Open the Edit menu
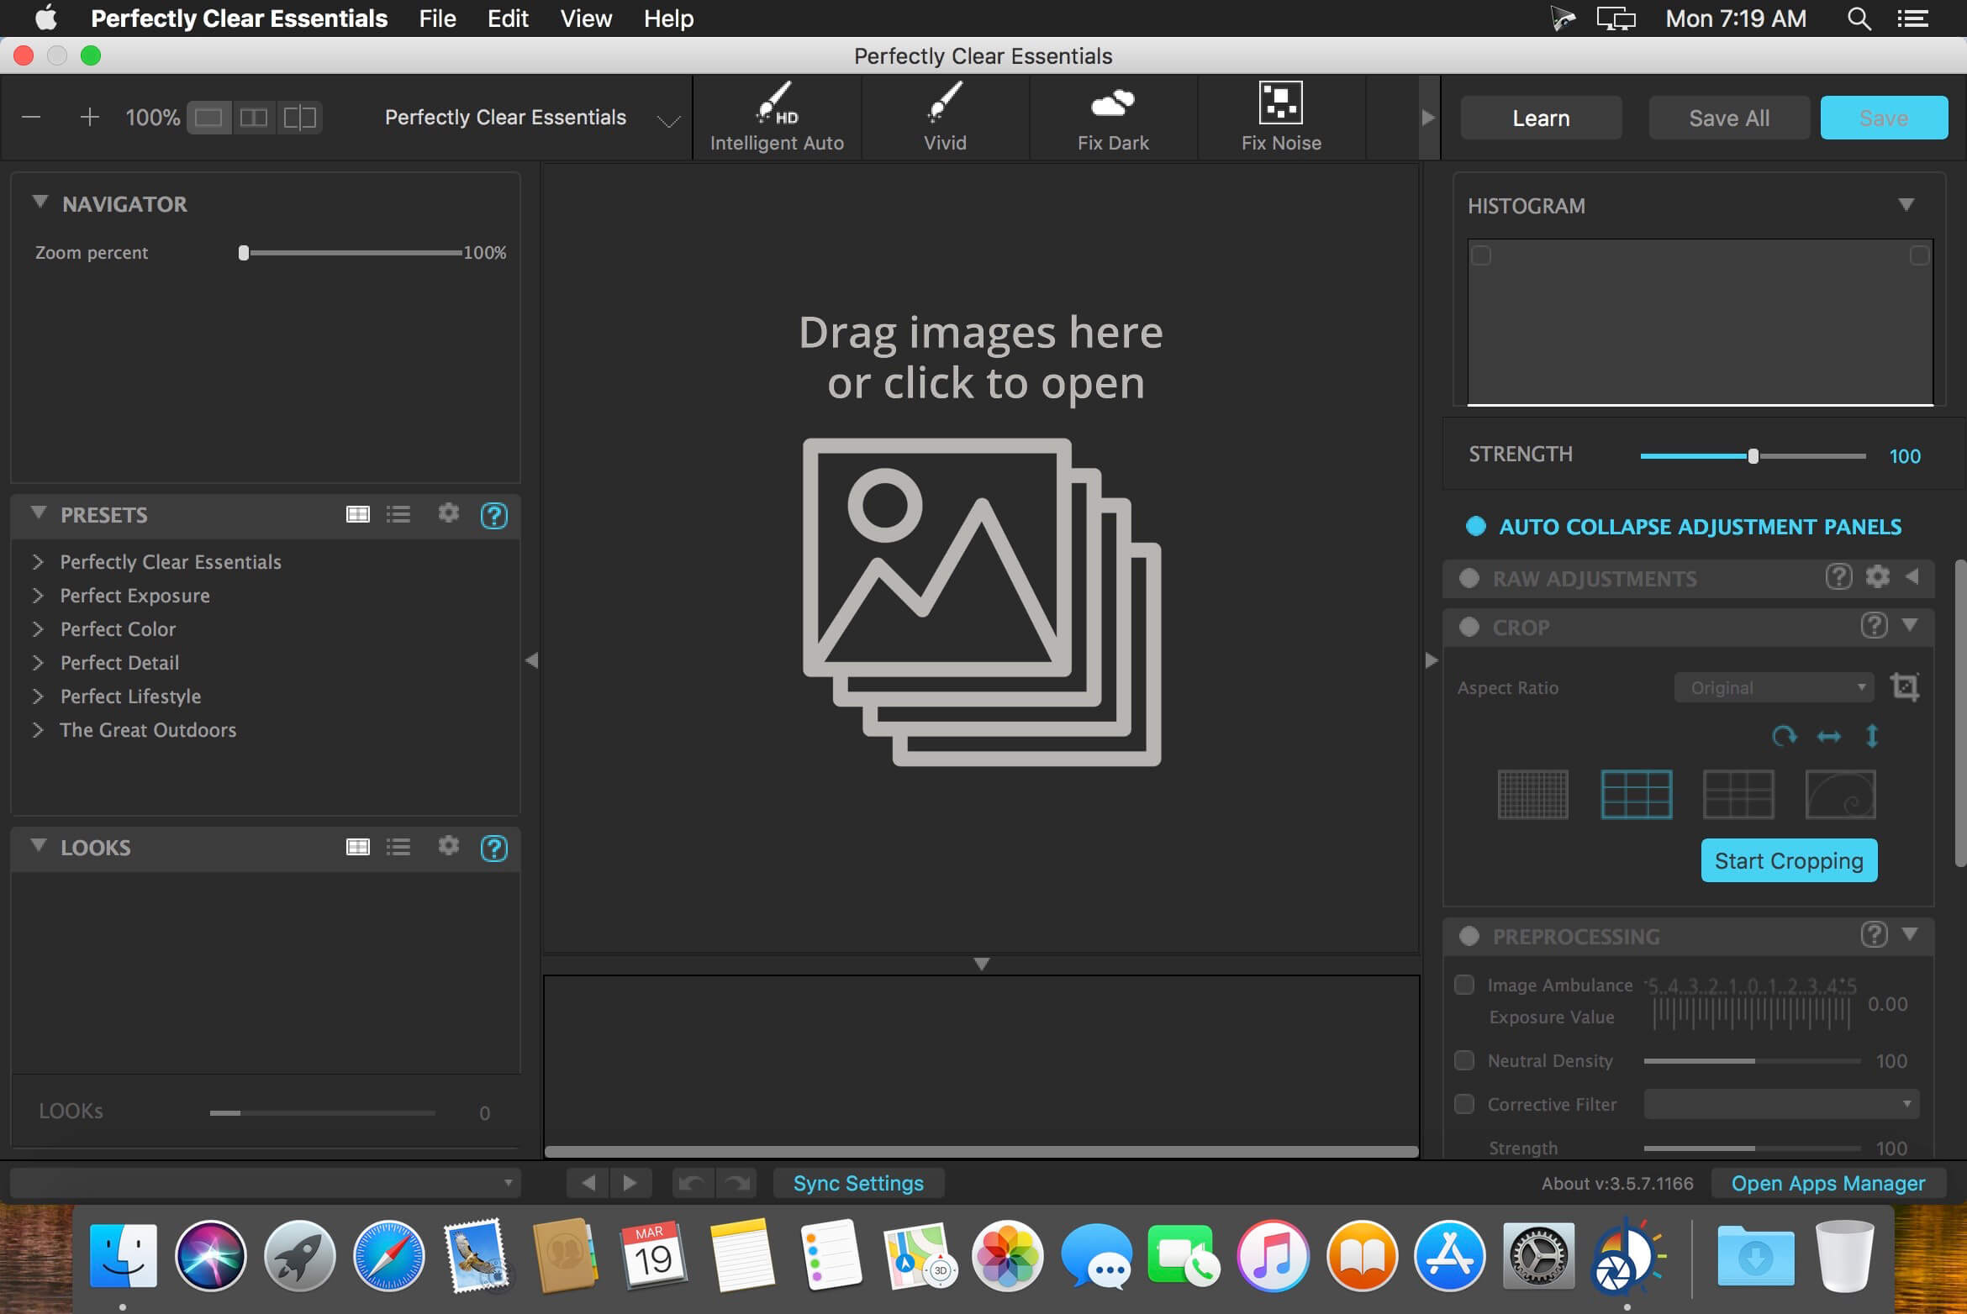 pos(508,18)
